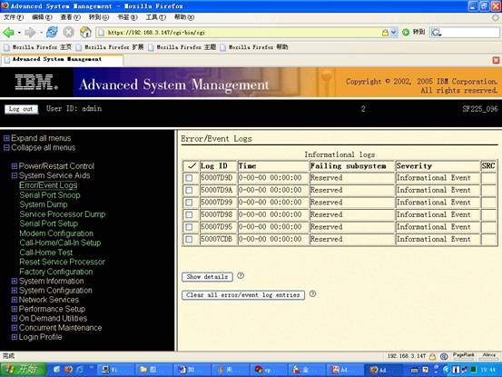Click the Log out button

tap(21, 109)
